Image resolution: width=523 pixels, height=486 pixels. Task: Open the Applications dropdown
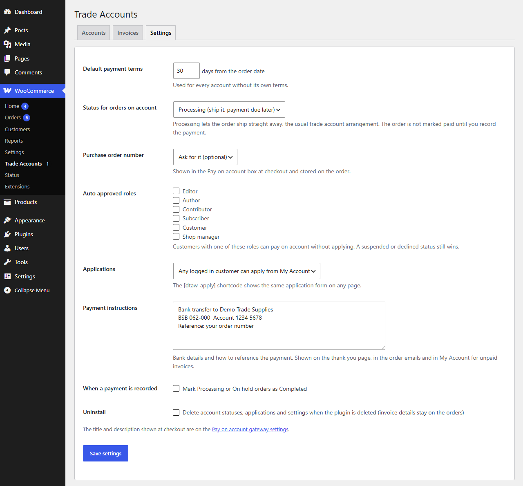click(247, 271)
